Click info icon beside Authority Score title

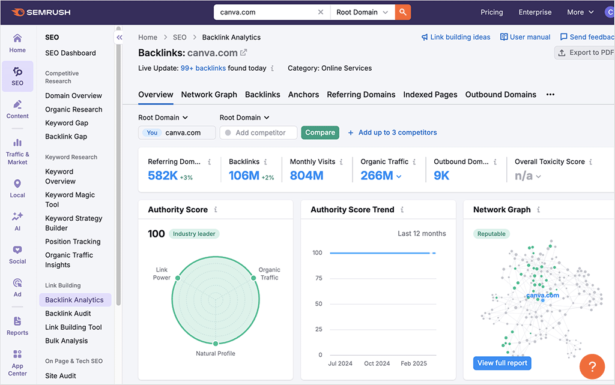(216, 209)
